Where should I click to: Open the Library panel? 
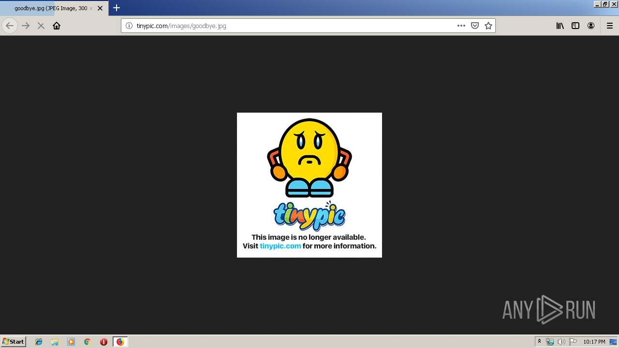tap(560, 26)
